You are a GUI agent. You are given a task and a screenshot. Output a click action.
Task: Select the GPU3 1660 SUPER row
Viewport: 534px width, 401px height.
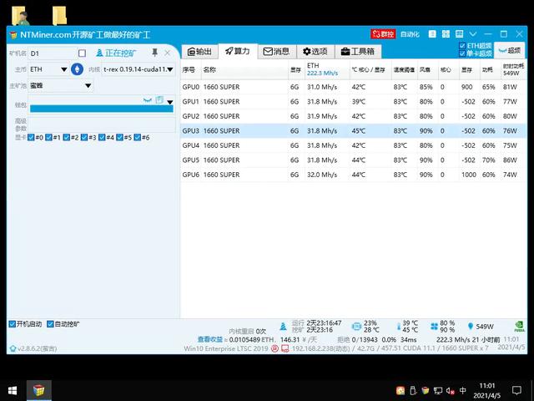pyautogui.click(x=354, y=131)
